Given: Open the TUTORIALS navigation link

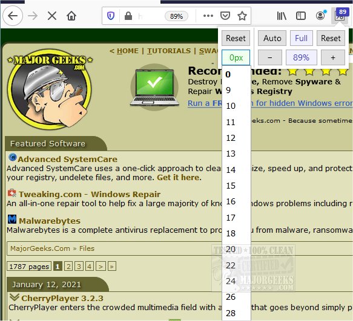Looking at the screenshot, I should 169,51.
